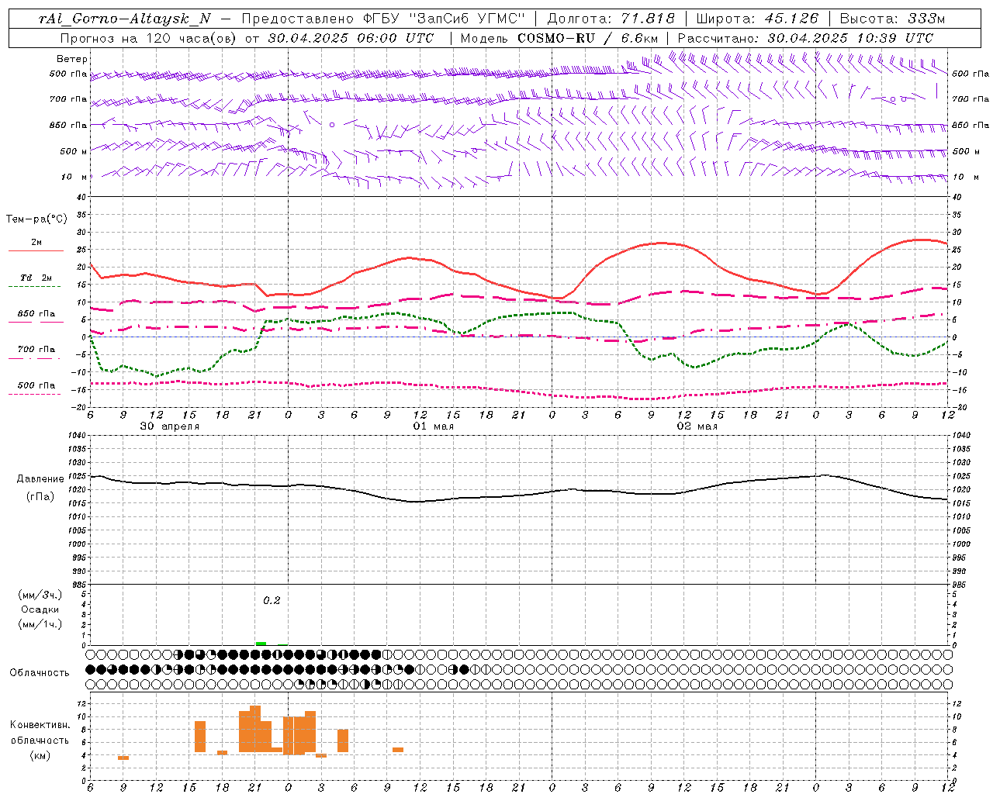Click the Конвективн. convective cloud label

40,725
